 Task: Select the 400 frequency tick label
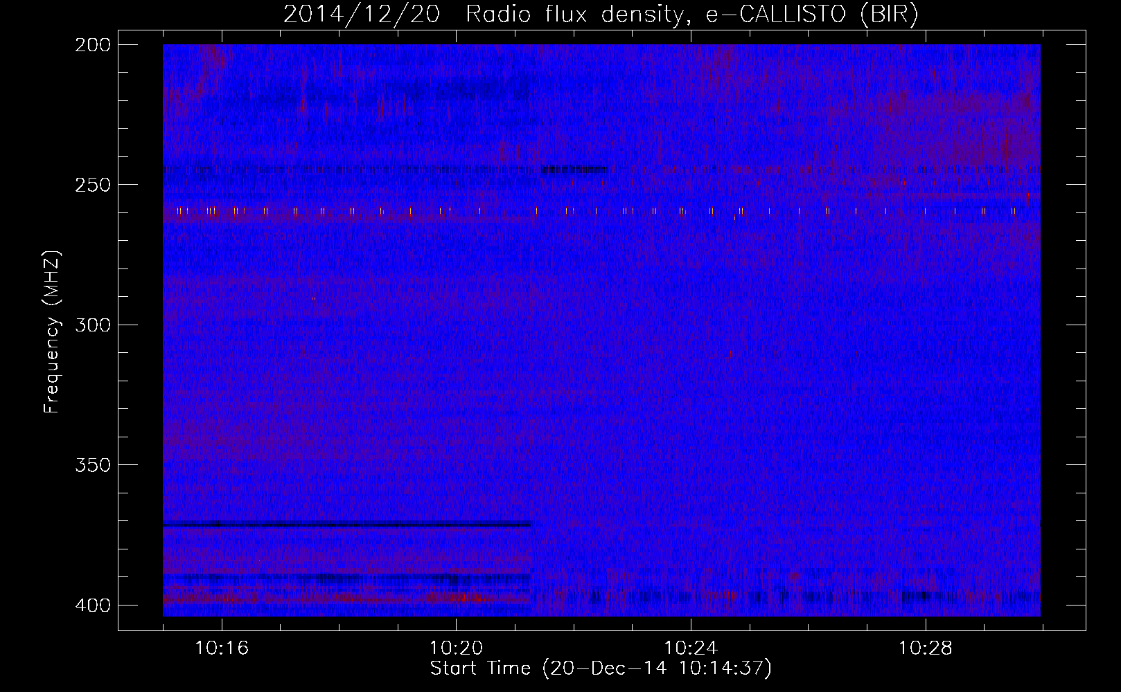[x=92, y=605]
